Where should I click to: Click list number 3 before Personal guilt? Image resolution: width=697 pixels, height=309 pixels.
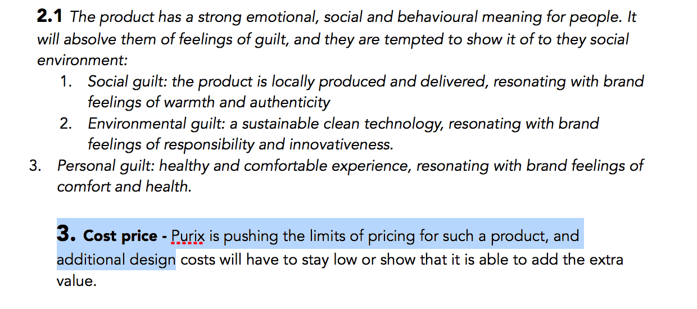35,166
